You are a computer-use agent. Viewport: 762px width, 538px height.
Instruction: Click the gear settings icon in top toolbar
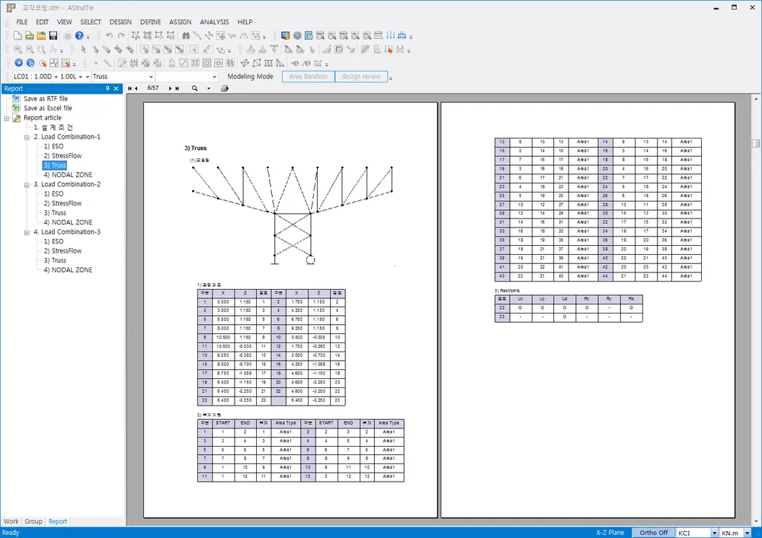pos(297,36)
